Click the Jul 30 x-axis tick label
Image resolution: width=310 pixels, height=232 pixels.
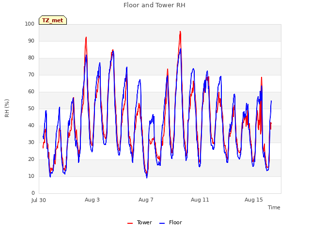point(39,200)
